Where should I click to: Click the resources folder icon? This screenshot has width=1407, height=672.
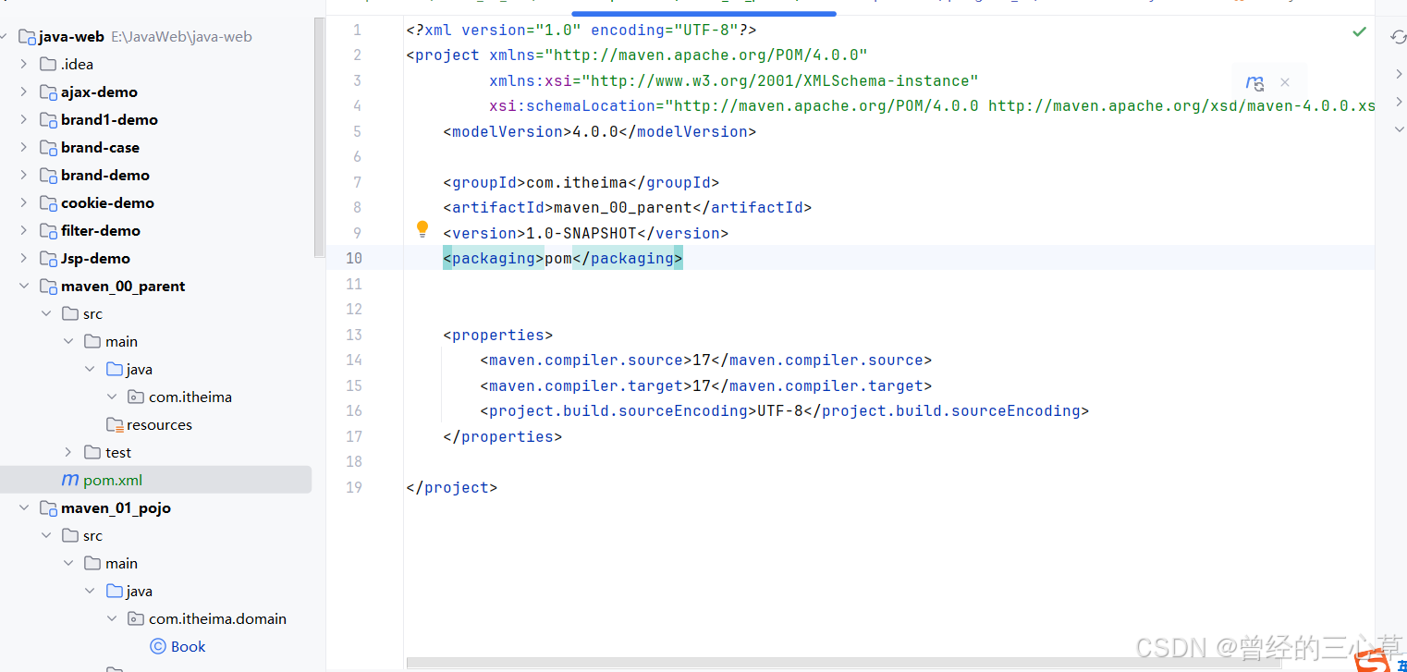pos(115,424)
